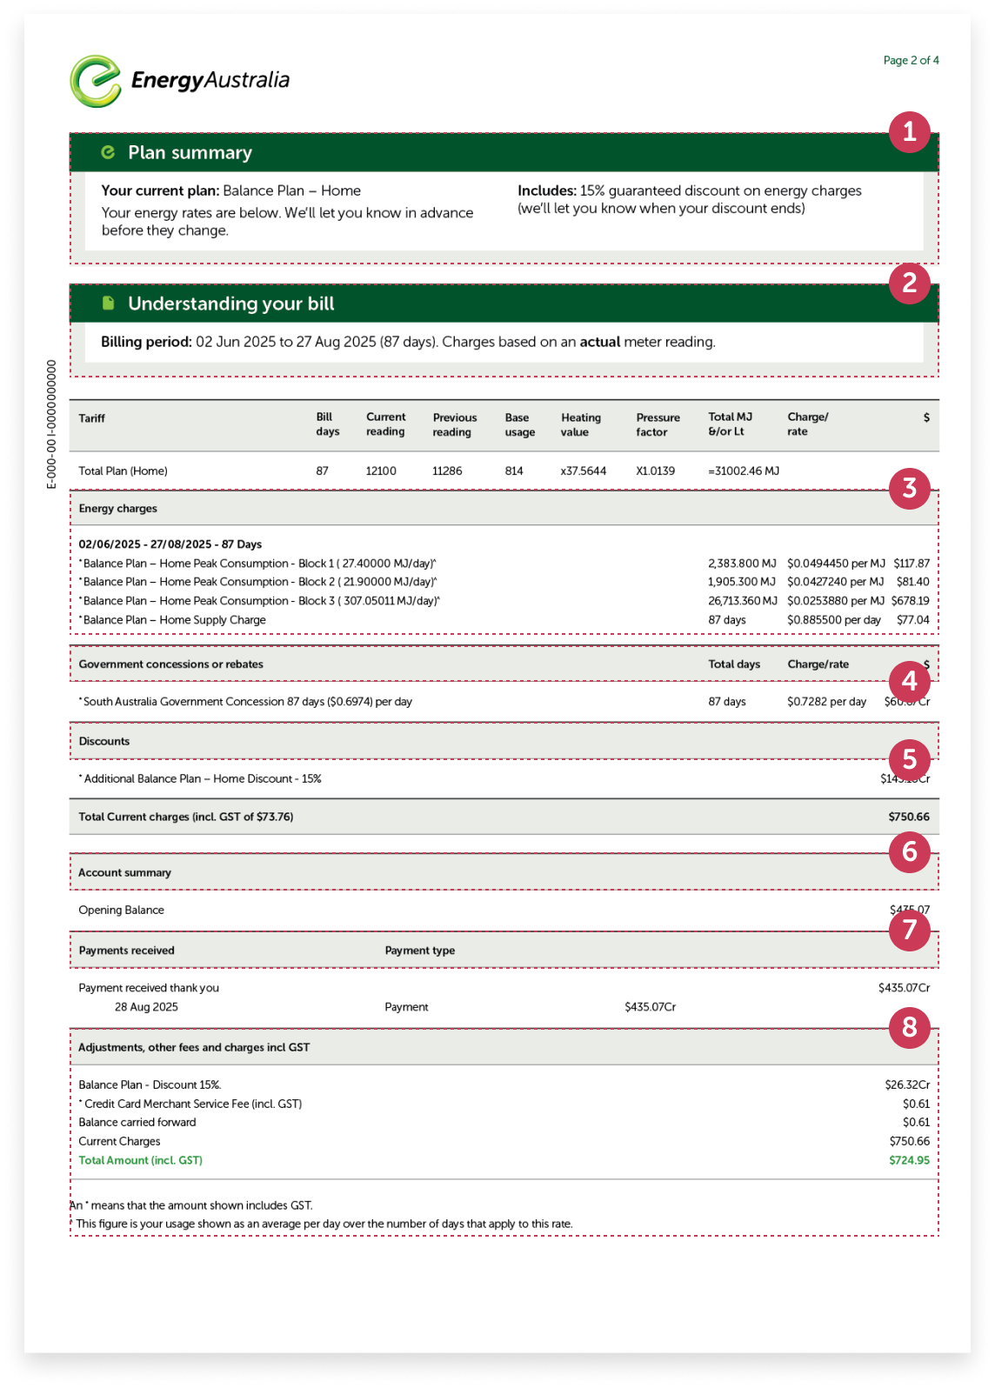Click the $724.95 total amount value
Viewport: 995px width, 1388px height.
(909, 1160)
